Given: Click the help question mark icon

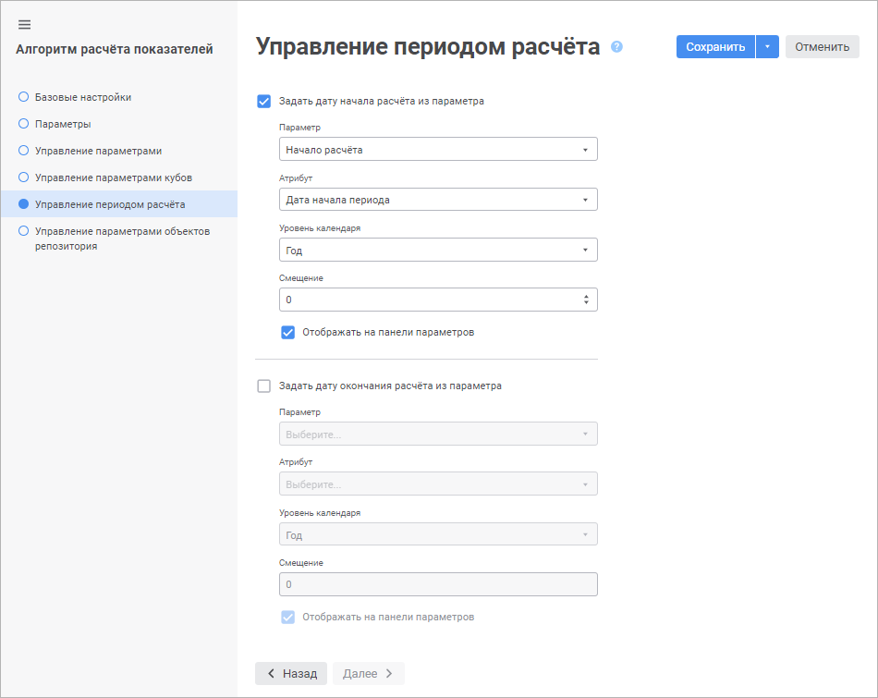Looking at the screenshot, I should (617, 47).
